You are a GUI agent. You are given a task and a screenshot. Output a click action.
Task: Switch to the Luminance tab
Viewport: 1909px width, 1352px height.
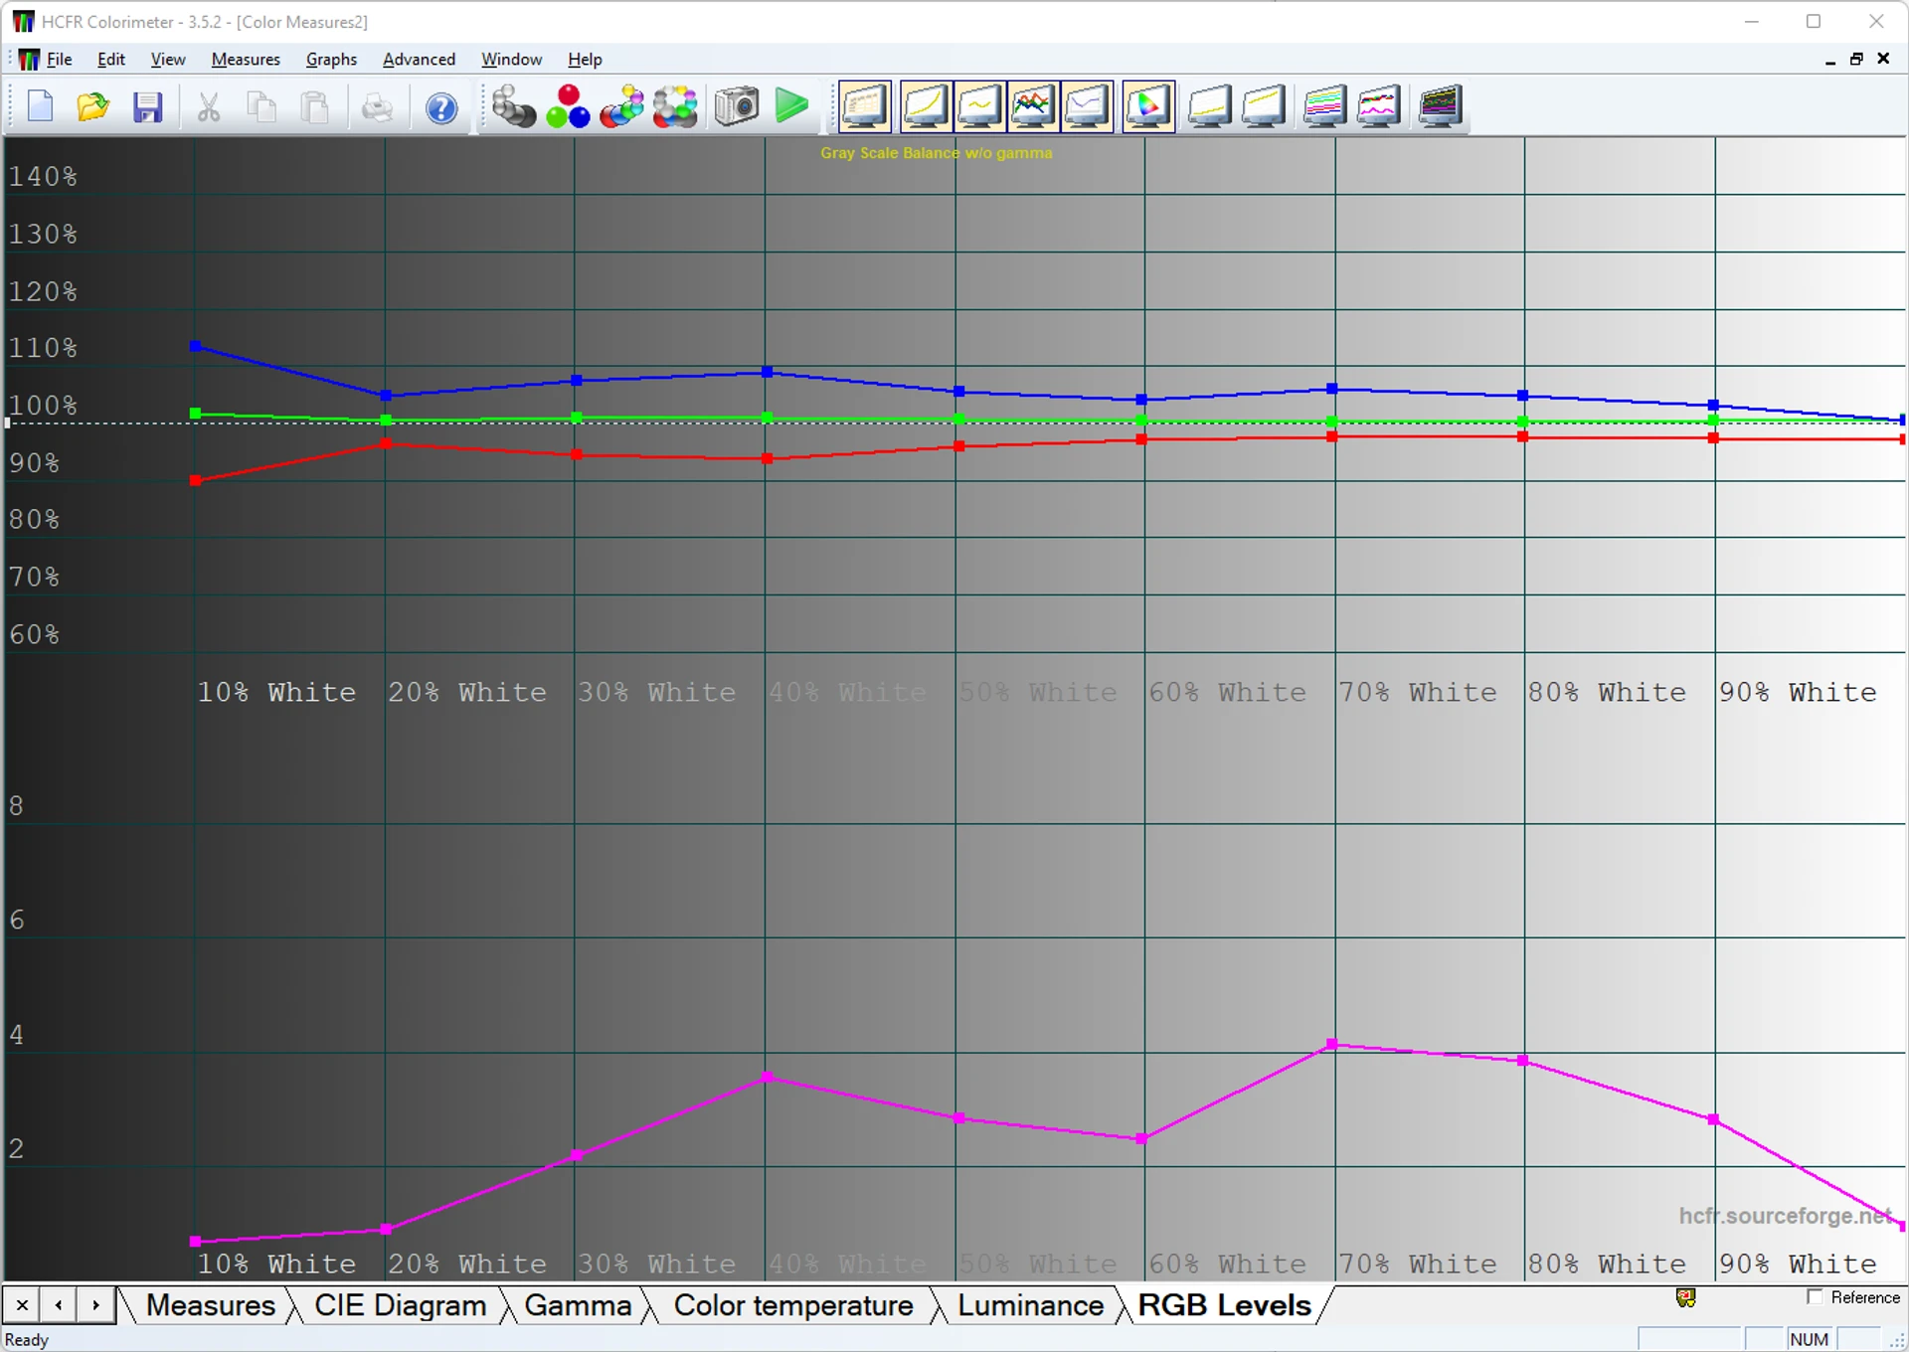[1030, 1305]
